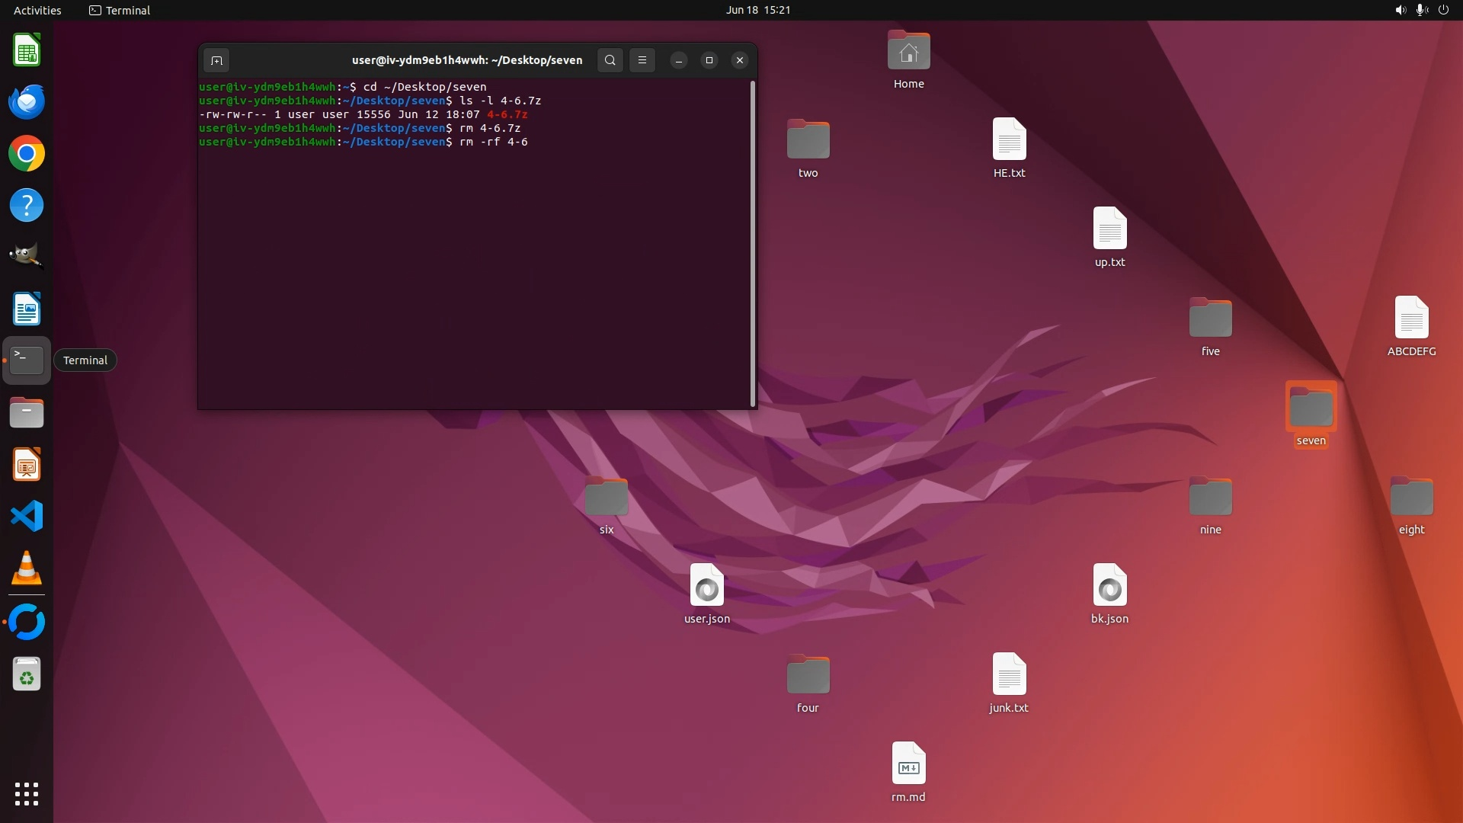Launch Visual Studio Code from dock

point(27,517)
